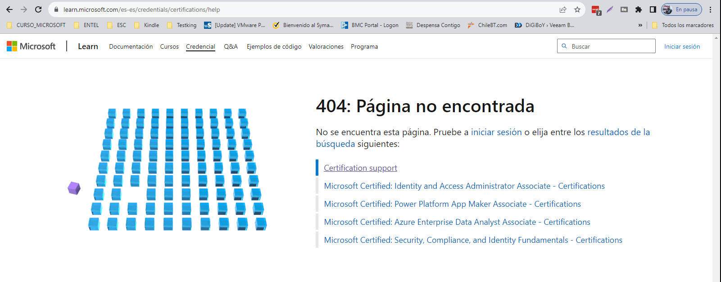Open Azure Enterprise Data Analyst Associate result
The height and width of the screenshot is (282, 721).
click(x=457, y=222)
